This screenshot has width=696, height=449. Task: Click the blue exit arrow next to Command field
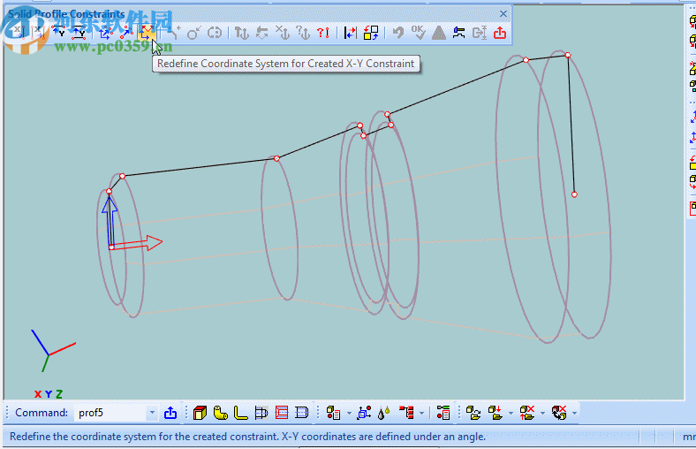(x=170, y=413)
